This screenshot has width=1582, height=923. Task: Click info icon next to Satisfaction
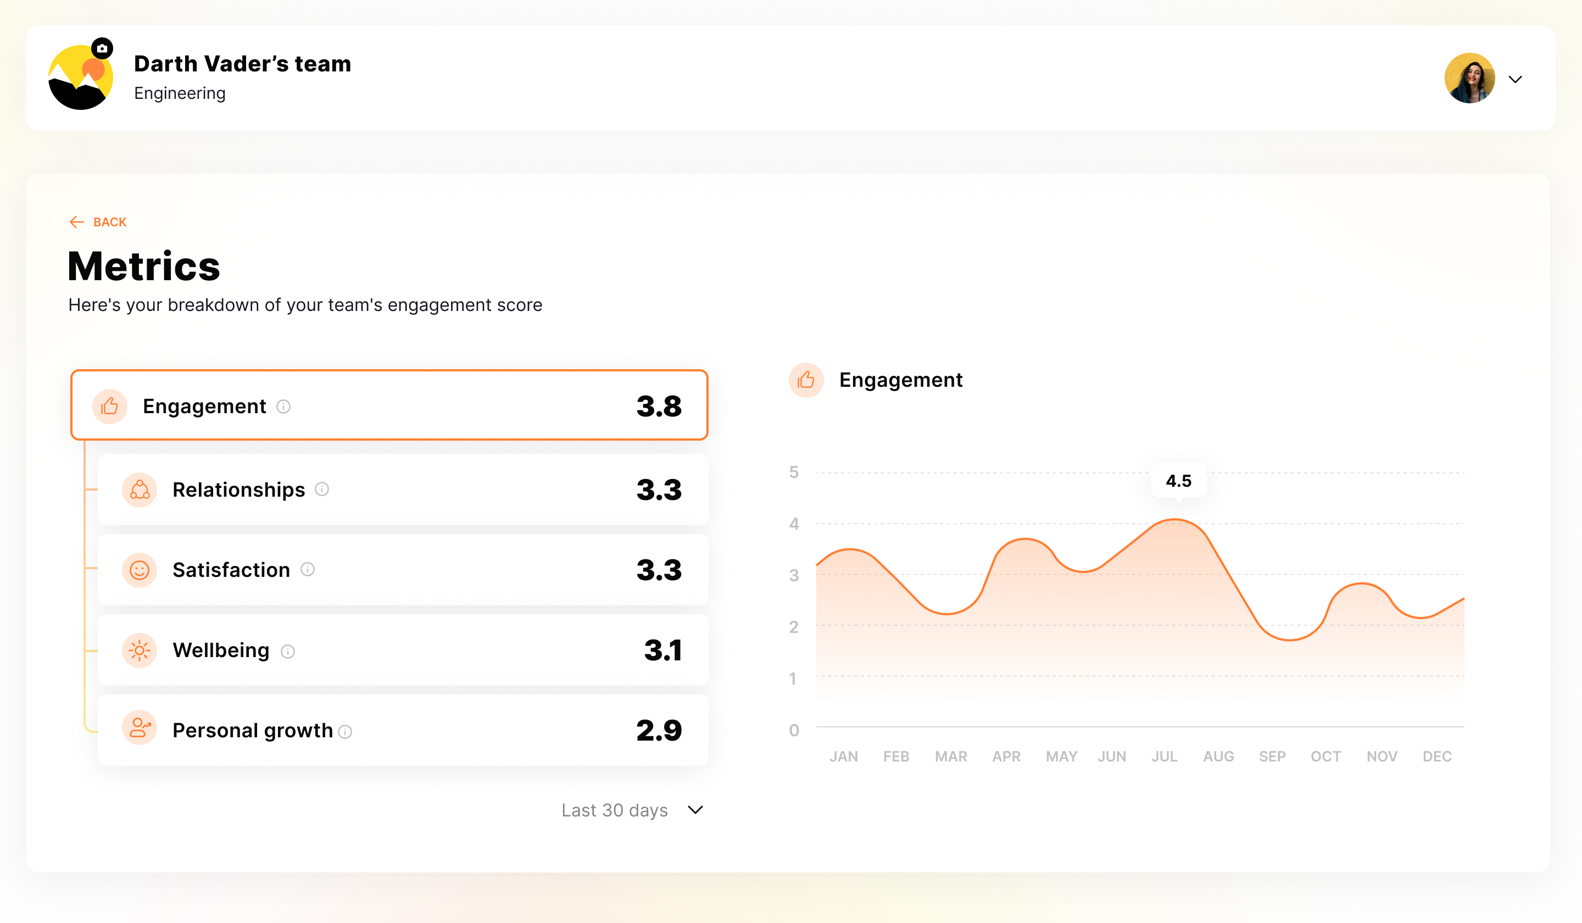click(x=308, y=570)
